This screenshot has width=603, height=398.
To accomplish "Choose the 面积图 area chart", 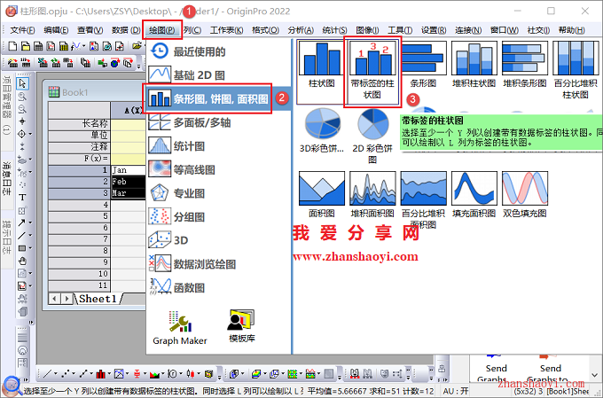I will (x=322, y=195).
